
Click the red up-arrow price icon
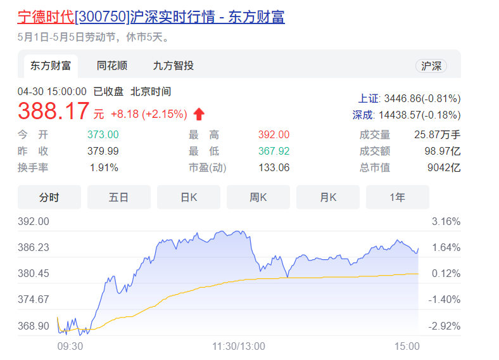click(199, 114)
